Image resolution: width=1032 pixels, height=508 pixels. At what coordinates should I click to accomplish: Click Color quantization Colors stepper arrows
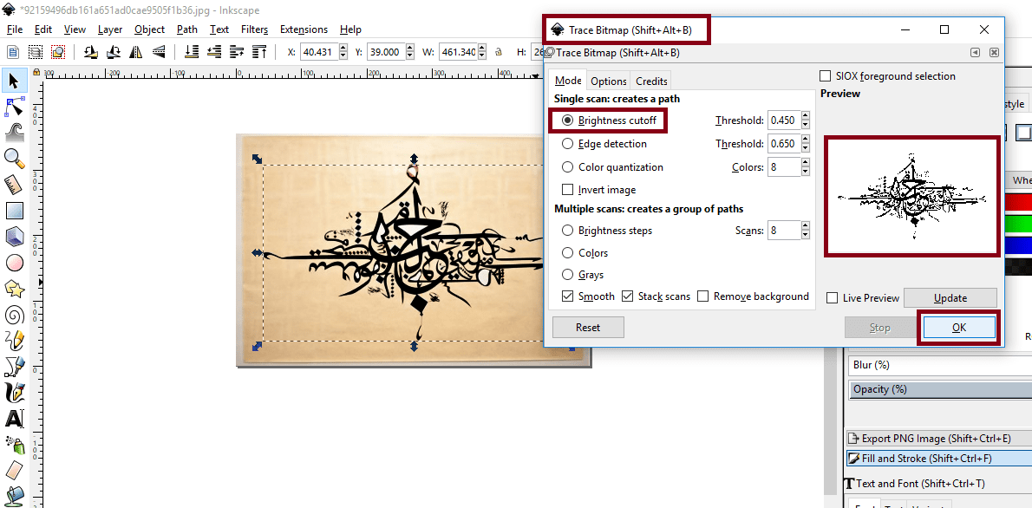(805, 167)
